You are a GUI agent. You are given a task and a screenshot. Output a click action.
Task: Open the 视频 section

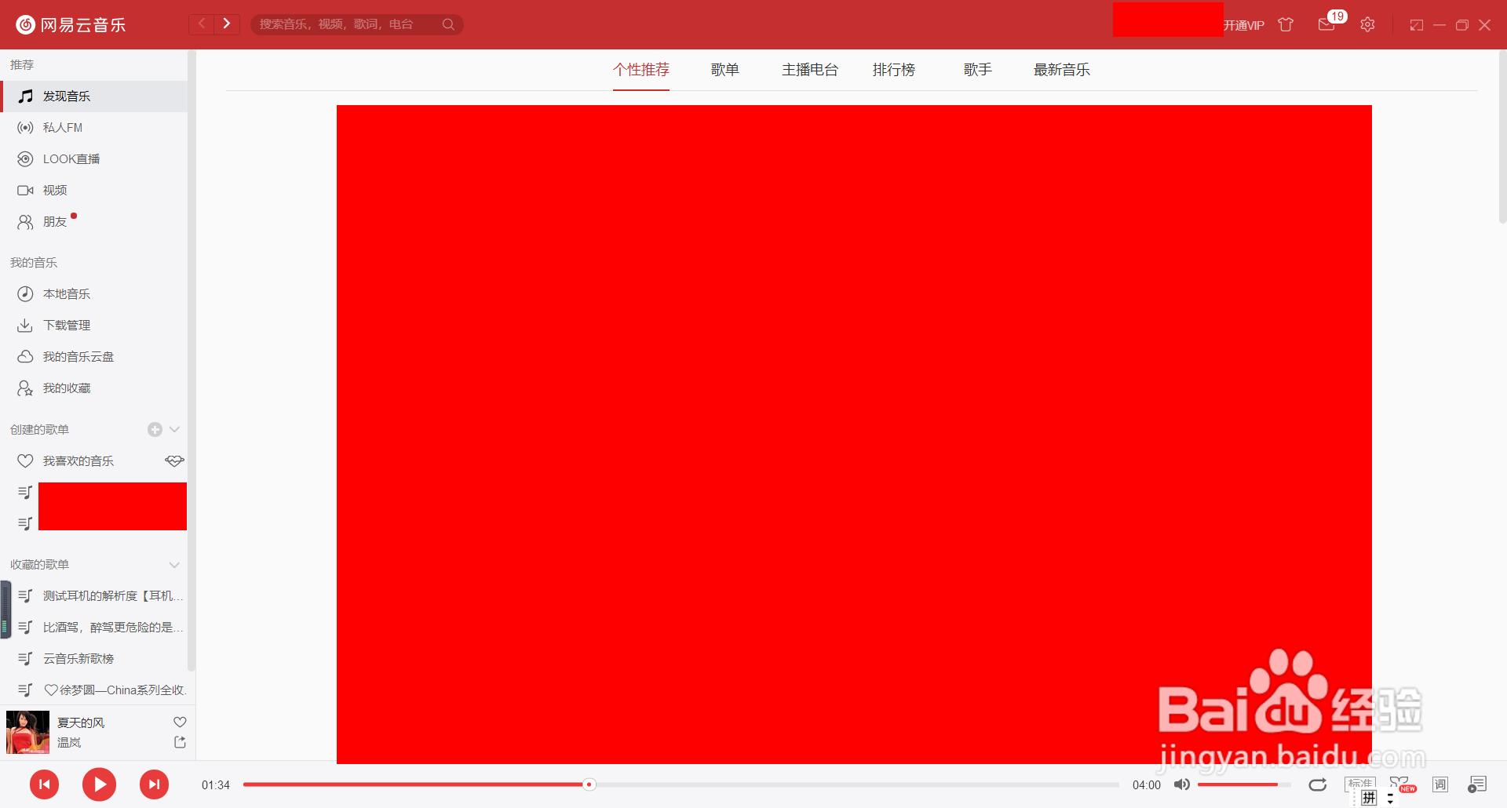tap(55, 190)
